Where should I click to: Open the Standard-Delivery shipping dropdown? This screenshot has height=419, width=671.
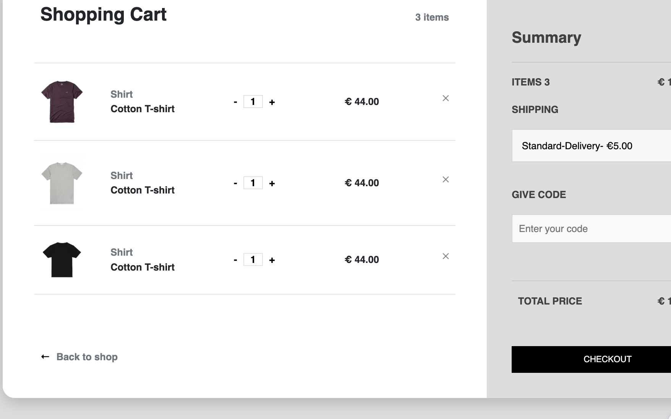592,146
